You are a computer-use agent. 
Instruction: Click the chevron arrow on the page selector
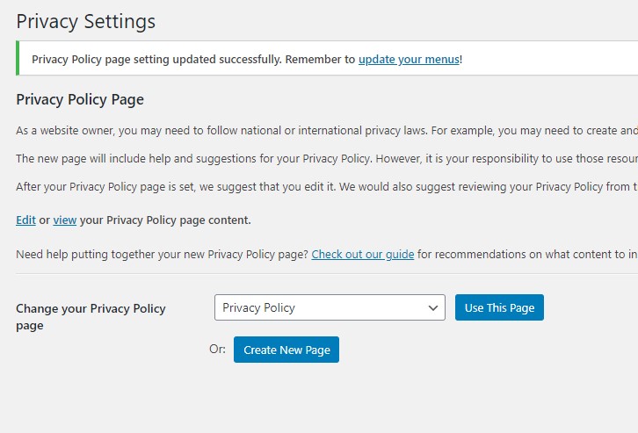pos(433,307)
